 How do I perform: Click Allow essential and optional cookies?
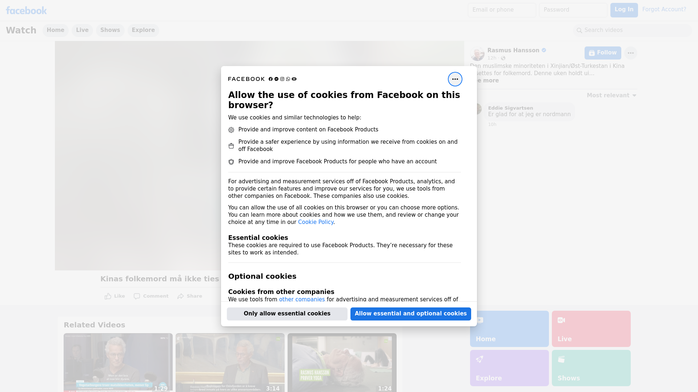click(x=410, y=314)
